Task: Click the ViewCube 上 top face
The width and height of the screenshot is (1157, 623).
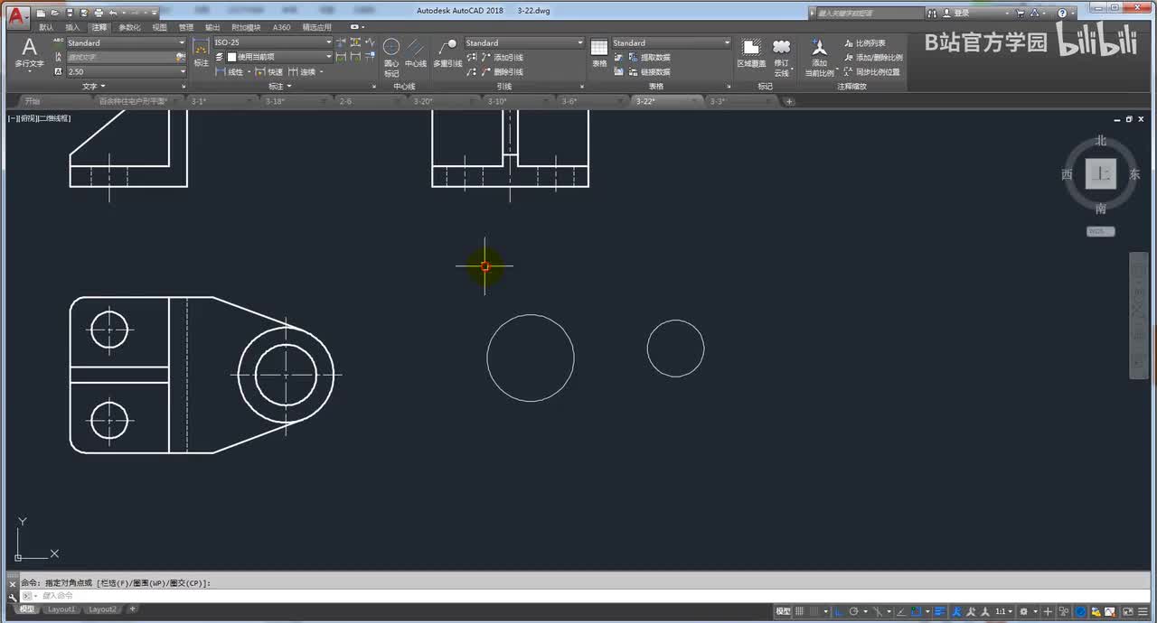Action: (1100, 174)
